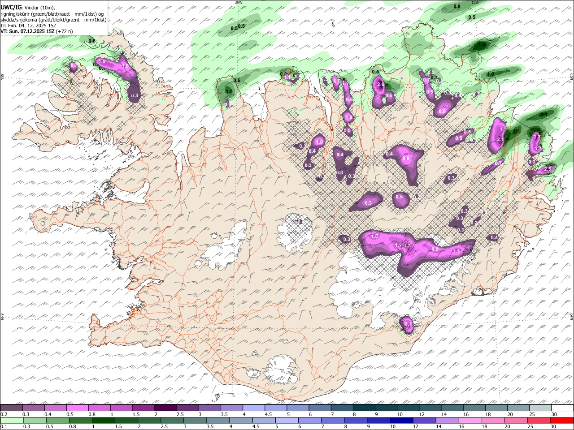Click the '0.2' label under the upper scale

[x=3, y=414]
